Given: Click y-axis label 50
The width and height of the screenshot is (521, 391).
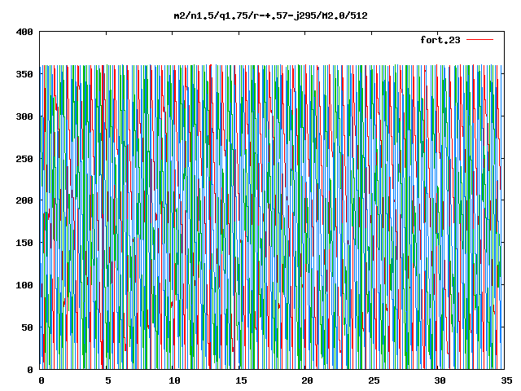Looking at the screenshot, I should (x=27, y=327).
